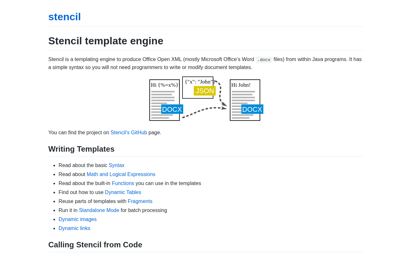Open the Syntax documentation link
The height and width of the screenshot is (257, 412).
click(117, 165)
